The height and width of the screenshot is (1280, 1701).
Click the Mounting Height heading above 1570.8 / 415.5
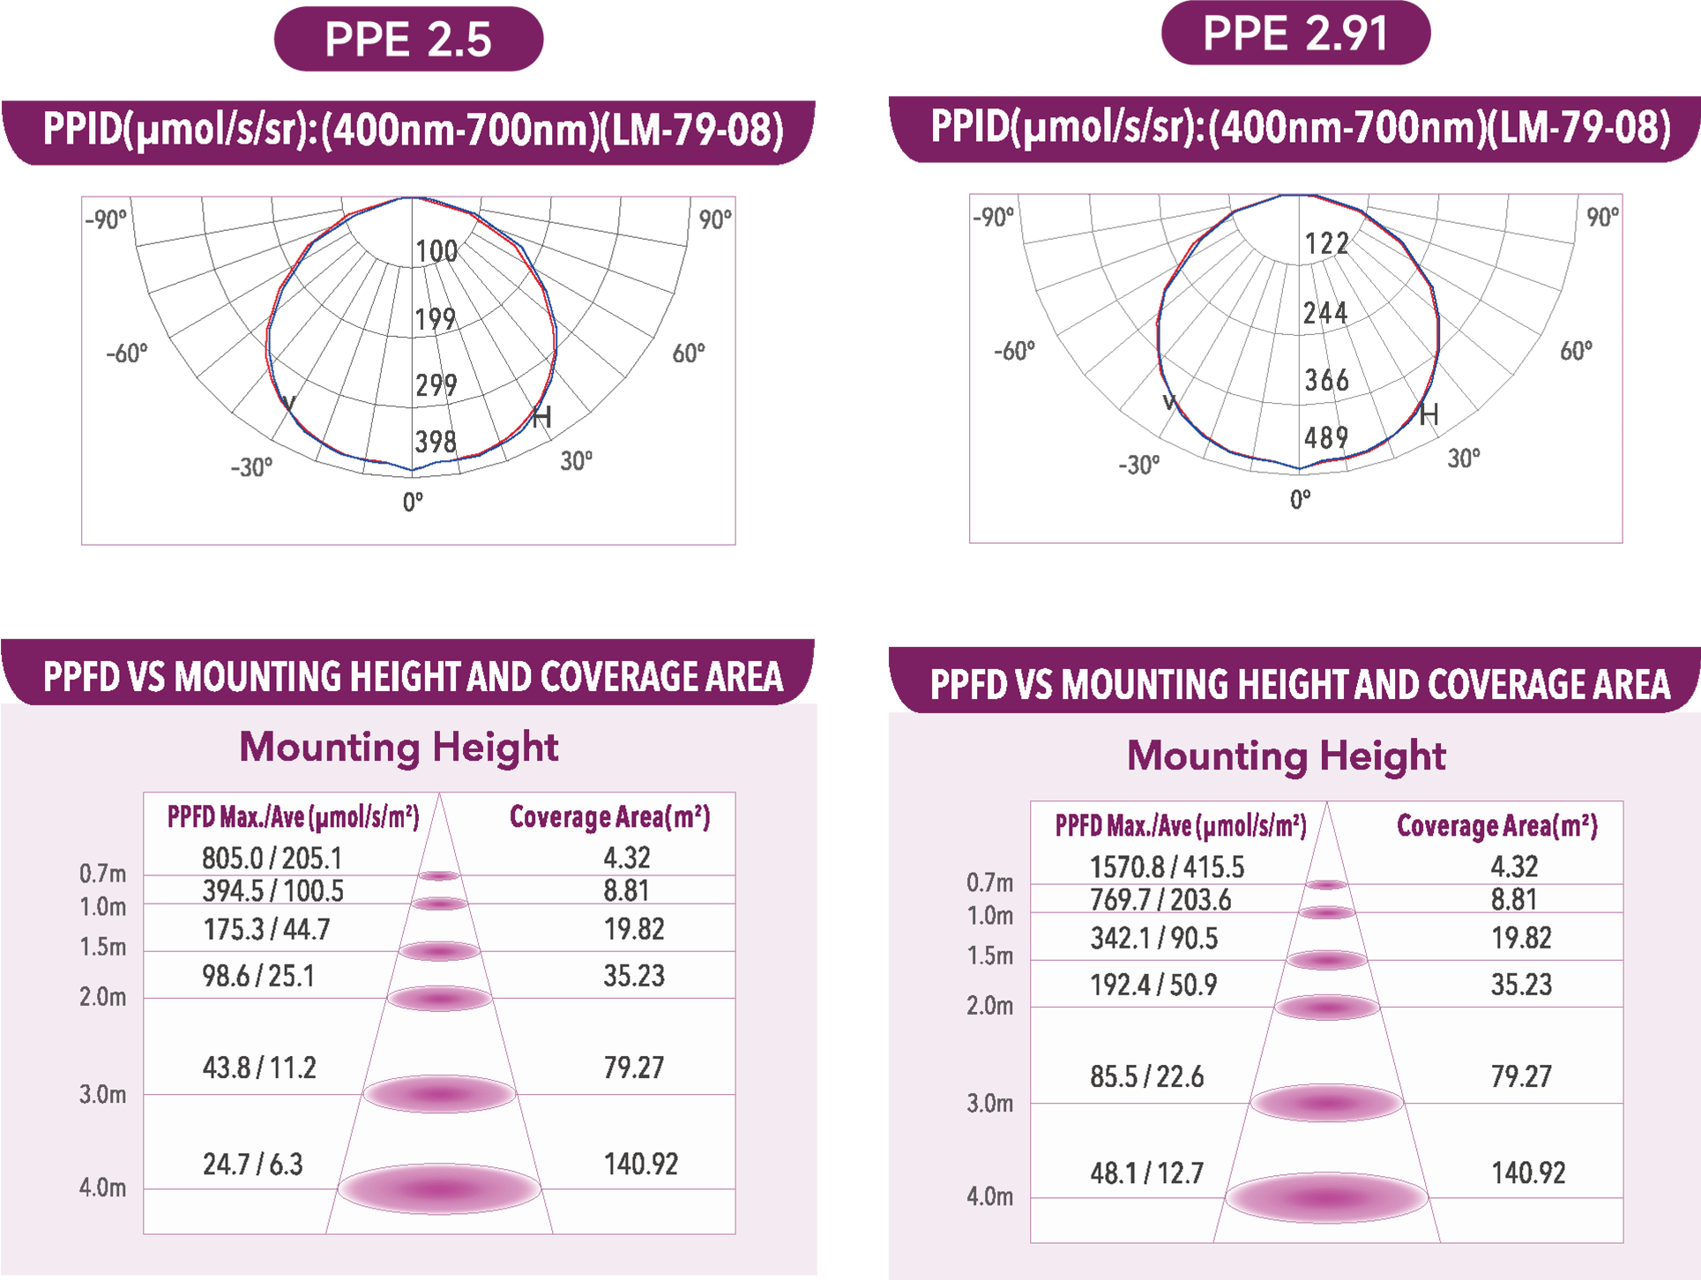[1287, 755]
